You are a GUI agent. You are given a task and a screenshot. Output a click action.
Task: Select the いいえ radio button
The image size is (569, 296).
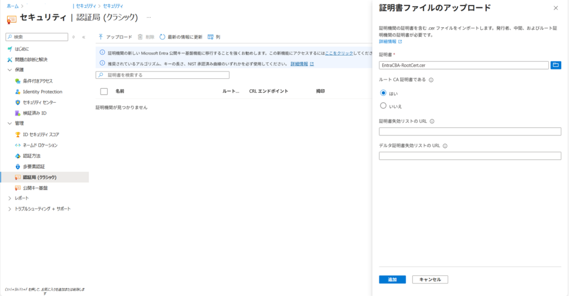click(x=383, y=106)
